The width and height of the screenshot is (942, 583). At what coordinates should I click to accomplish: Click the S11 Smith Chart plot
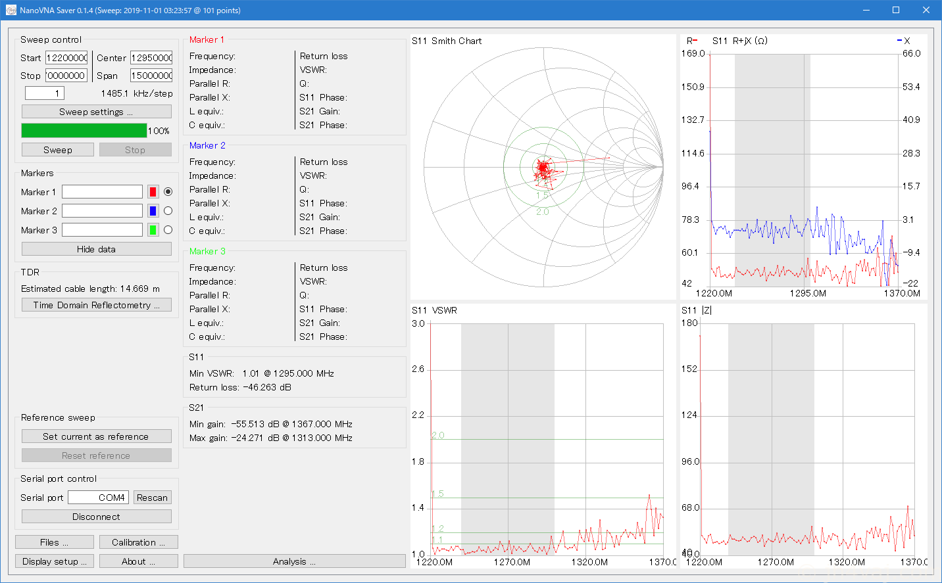click(543, 168)
